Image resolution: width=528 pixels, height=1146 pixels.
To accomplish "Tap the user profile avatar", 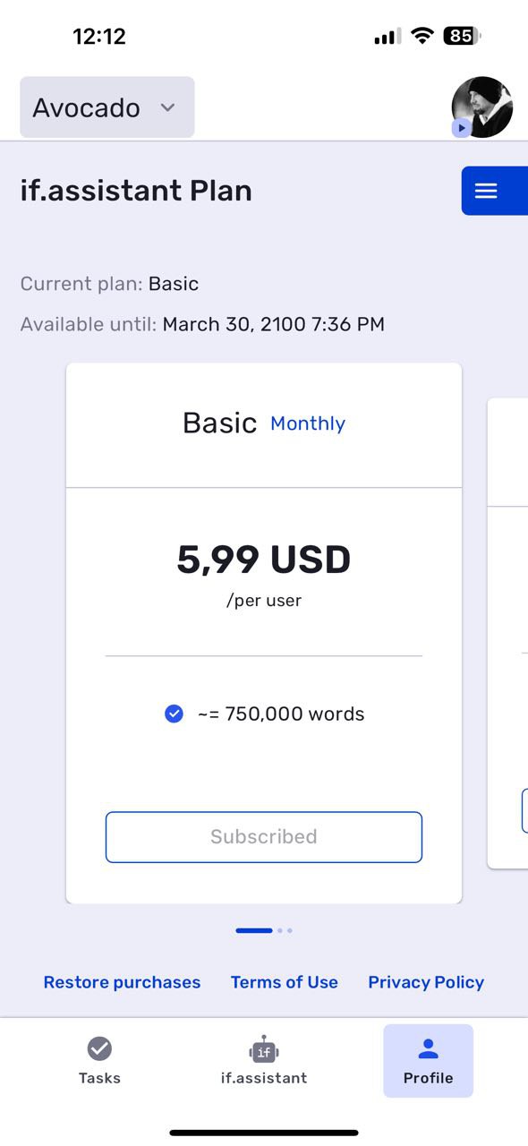I will click(x=482, y=107).
